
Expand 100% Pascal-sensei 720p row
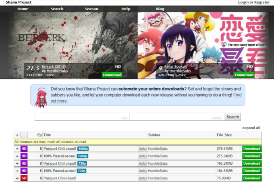coord(17,171)
